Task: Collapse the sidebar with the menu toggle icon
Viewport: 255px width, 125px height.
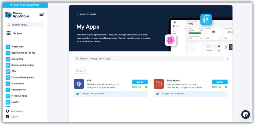Action: click(x=42, y=14)
